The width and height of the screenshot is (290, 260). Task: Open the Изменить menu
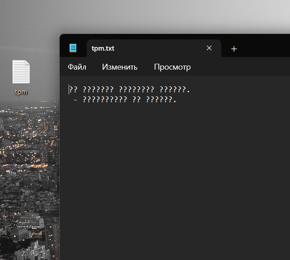pos(120,67)
